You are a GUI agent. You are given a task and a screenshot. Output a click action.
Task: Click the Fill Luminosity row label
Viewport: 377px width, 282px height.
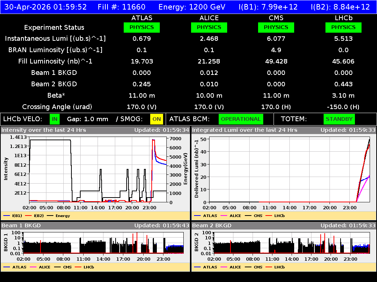point(55,61)
